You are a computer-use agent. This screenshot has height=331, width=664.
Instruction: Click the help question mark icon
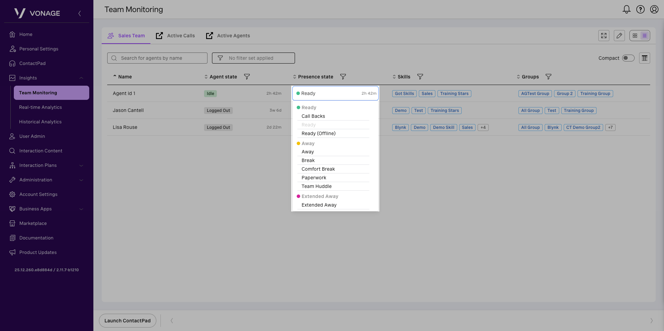640,9
